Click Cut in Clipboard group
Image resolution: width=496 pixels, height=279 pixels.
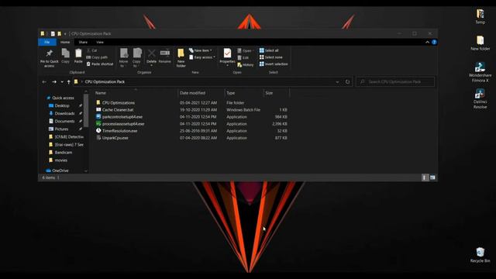[91, 50]
